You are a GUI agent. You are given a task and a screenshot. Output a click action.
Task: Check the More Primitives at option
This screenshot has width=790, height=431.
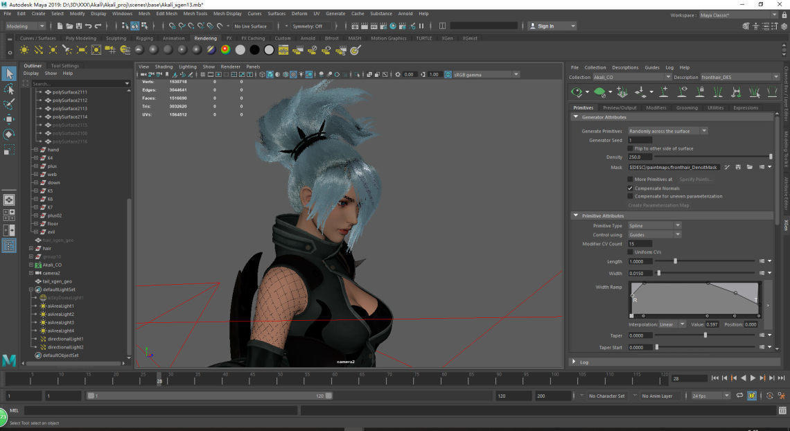tap(630, 179)
